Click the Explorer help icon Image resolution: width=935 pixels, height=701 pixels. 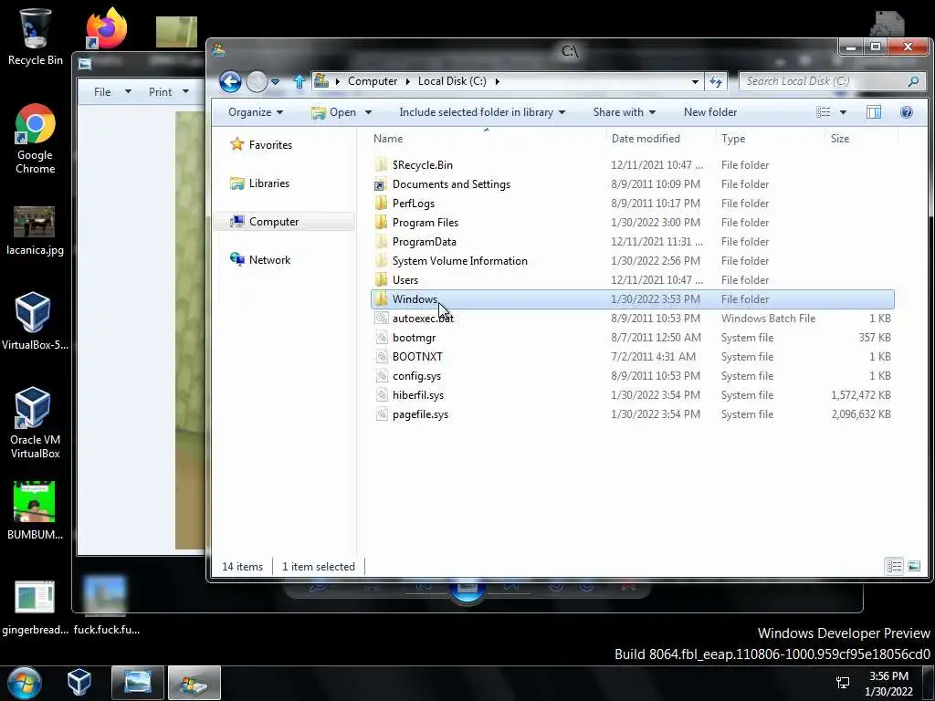pos(907,112)
